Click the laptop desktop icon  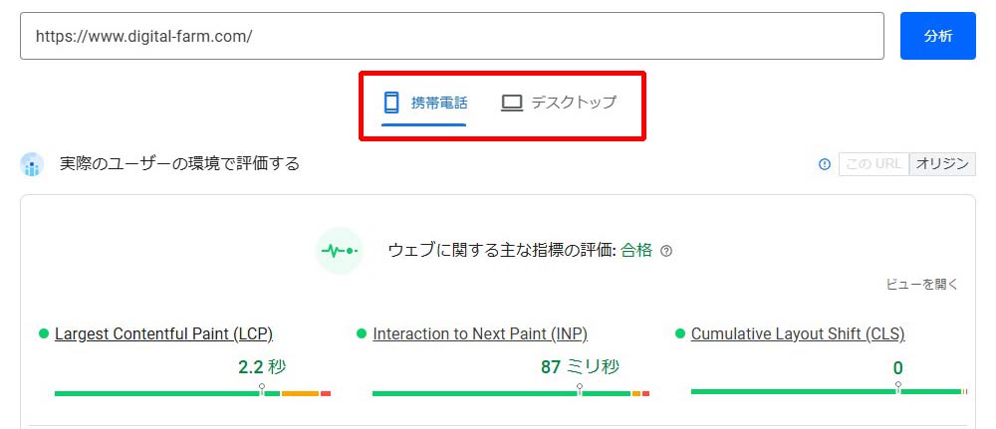pos(511,103)
